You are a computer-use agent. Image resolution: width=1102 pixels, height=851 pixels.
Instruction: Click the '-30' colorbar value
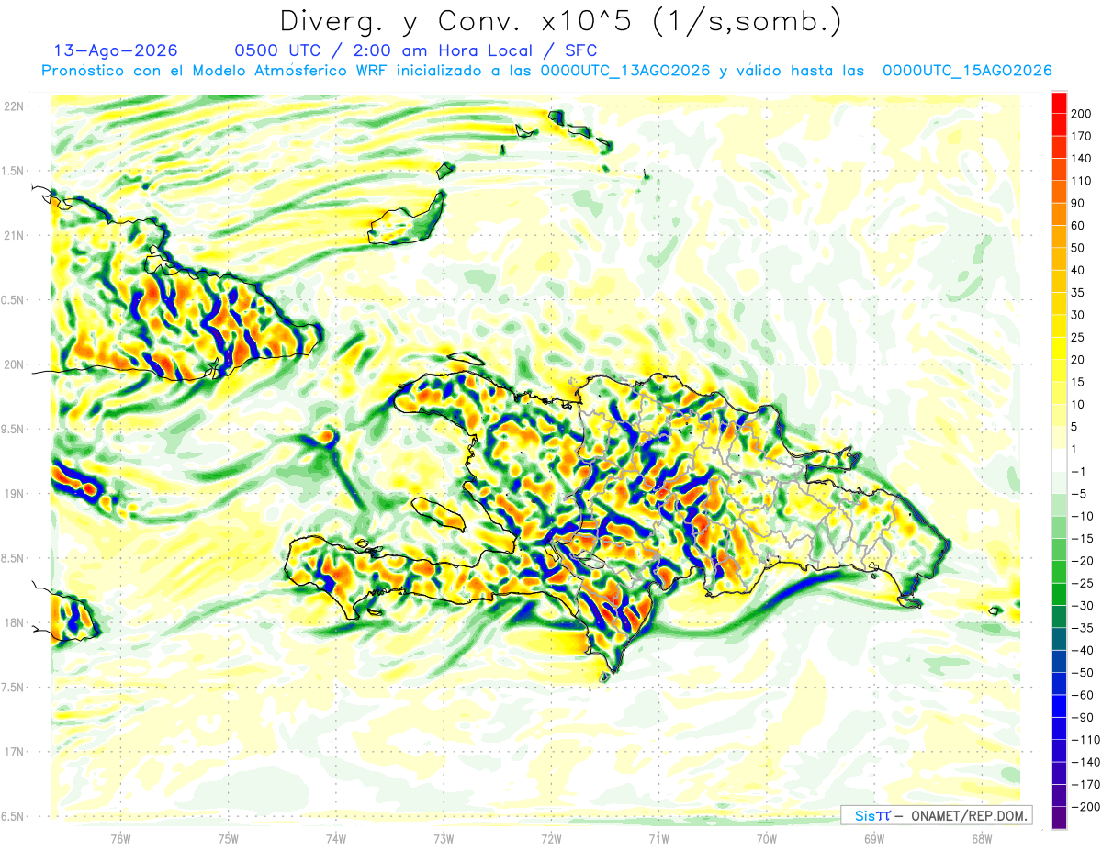(x=1085, y=605)
